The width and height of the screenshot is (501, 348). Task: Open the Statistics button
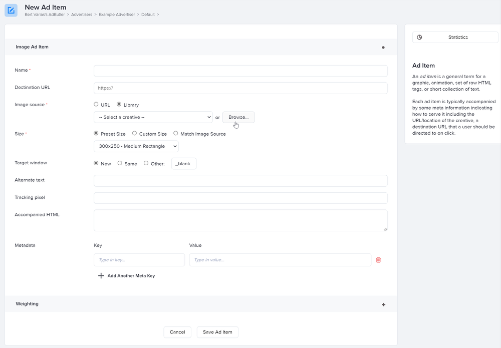455,37
